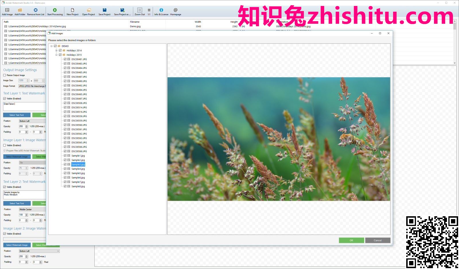Uncheck the DEMO root folder checkbox

point(55,46)
